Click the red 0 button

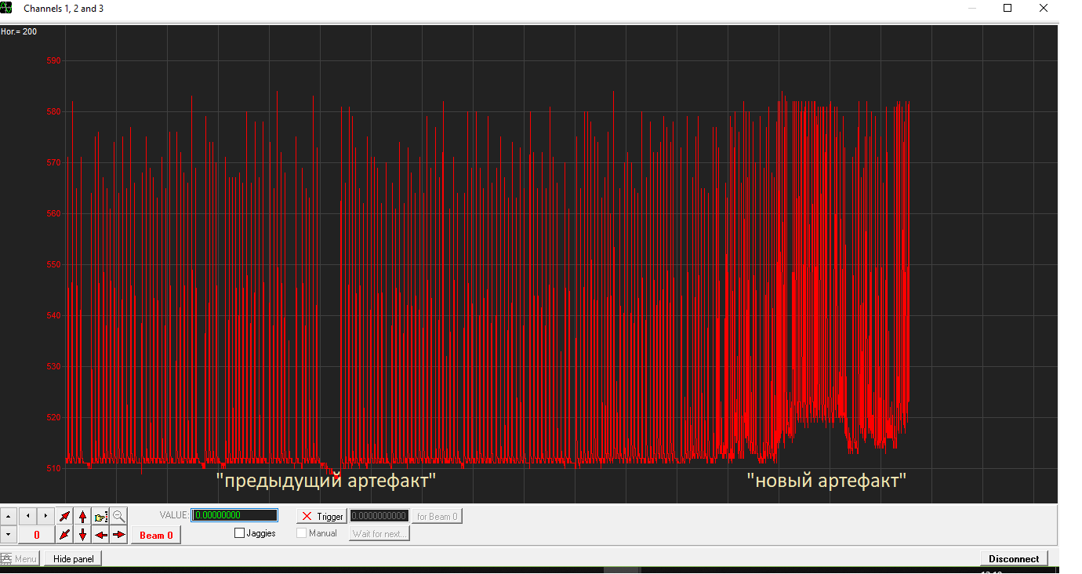(x=36, y=535)
